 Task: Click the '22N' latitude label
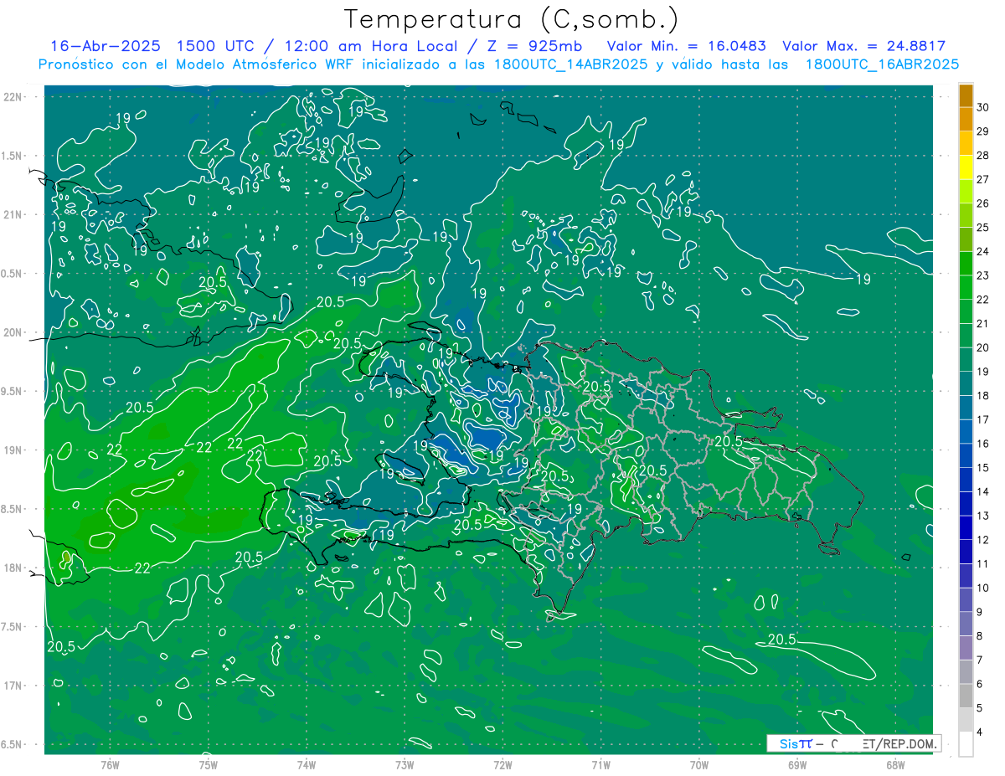click(x=13, y=96)
